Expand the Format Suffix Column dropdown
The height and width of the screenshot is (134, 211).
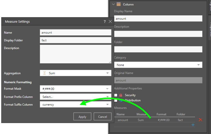(107, 105)
